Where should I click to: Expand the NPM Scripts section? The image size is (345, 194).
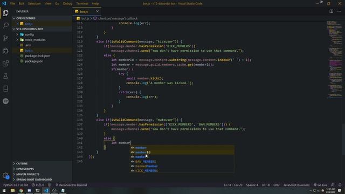pos(42,169)
